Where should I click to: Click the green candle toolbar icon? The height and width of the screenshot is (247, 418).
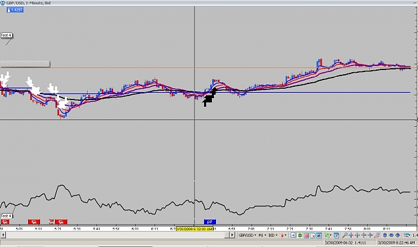(x=300, y=235)
